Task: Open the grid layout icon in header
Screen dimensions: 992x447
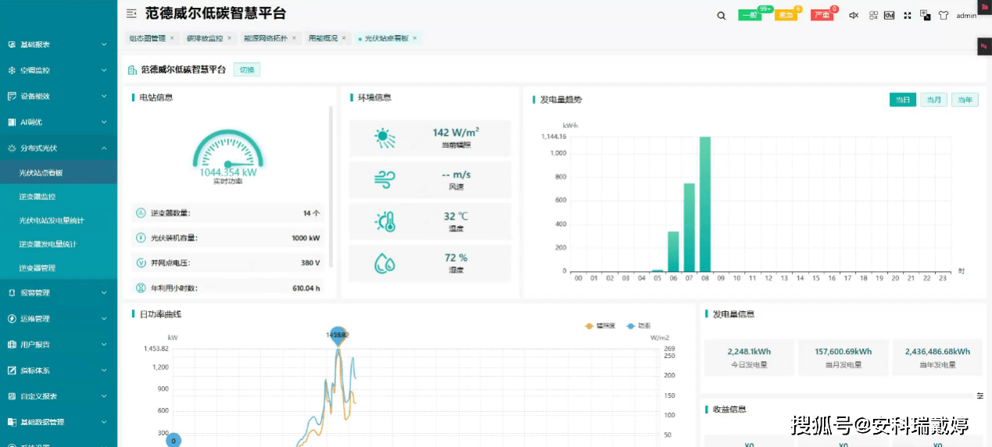Action: click(x=873, y=15)
